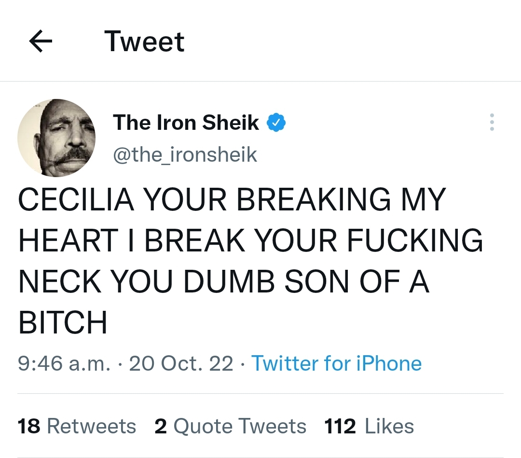Click The Iron Sheik display name
Viewport: 521px width, 458px height.
(x=186, y=123)
